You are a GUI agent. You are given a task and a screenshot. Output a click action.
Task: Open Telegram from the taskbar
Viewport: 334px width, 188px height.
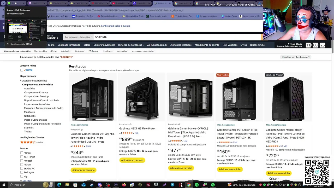[172, 185]
